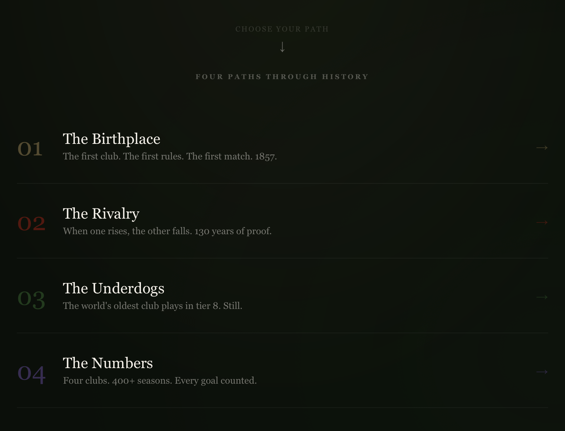Click the 'plays in tier 8' description
565x431 pixels.
coord(152,306)
